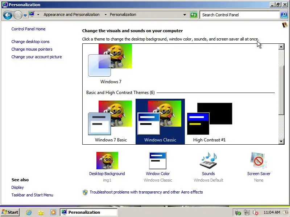
Task: Click 'Windows Default' label under Sounds
Action: click(x=208, y=180)
